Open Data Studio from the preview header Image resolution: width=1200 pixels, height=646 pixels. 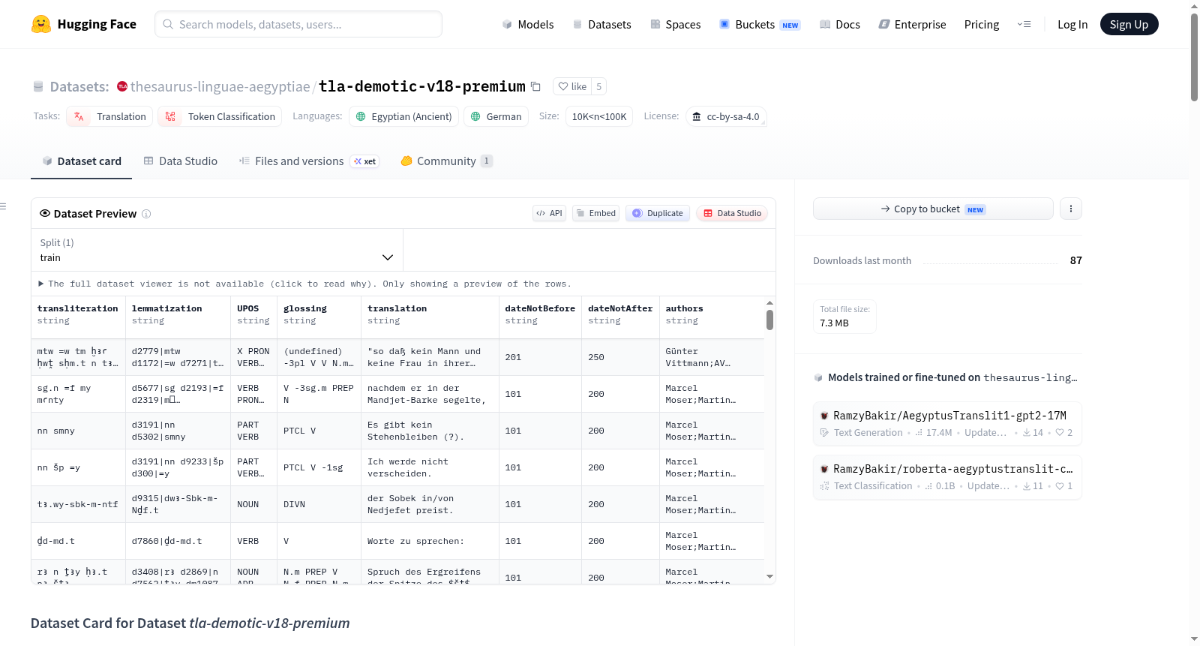732,213
